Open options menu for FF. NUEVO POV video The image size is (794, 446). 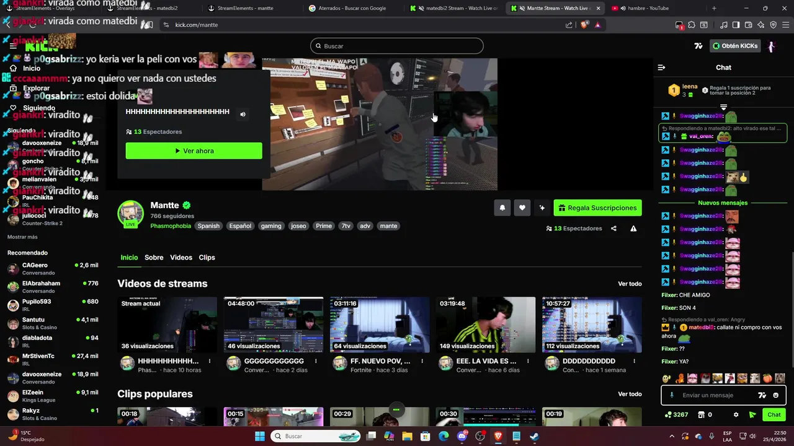coord(422,361)
